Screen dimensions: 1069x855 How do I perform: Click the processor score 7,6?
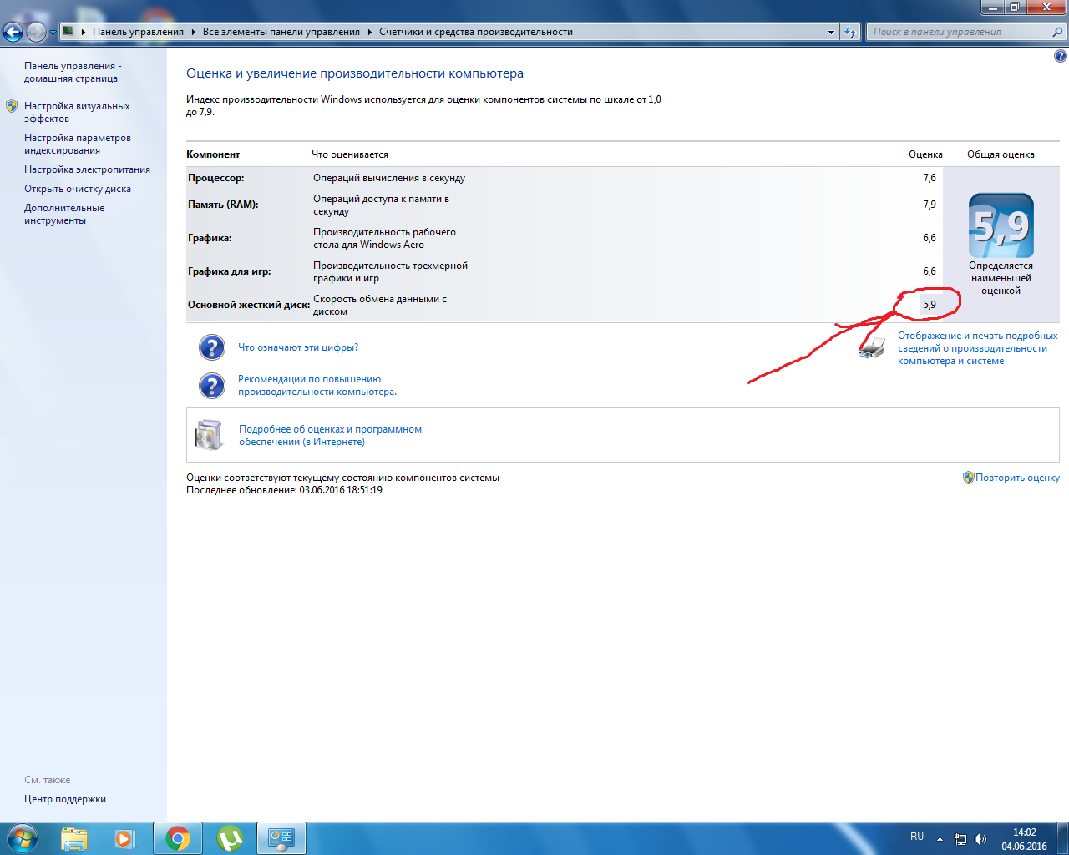pos(930,178)
